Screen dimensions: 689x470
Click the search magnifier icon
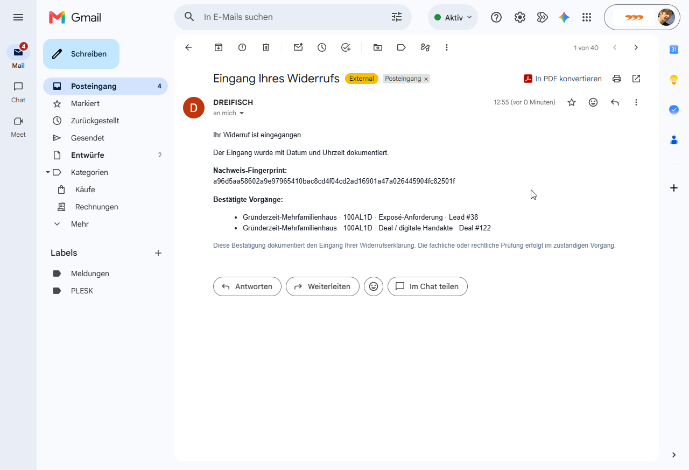(x=189, y=17)
